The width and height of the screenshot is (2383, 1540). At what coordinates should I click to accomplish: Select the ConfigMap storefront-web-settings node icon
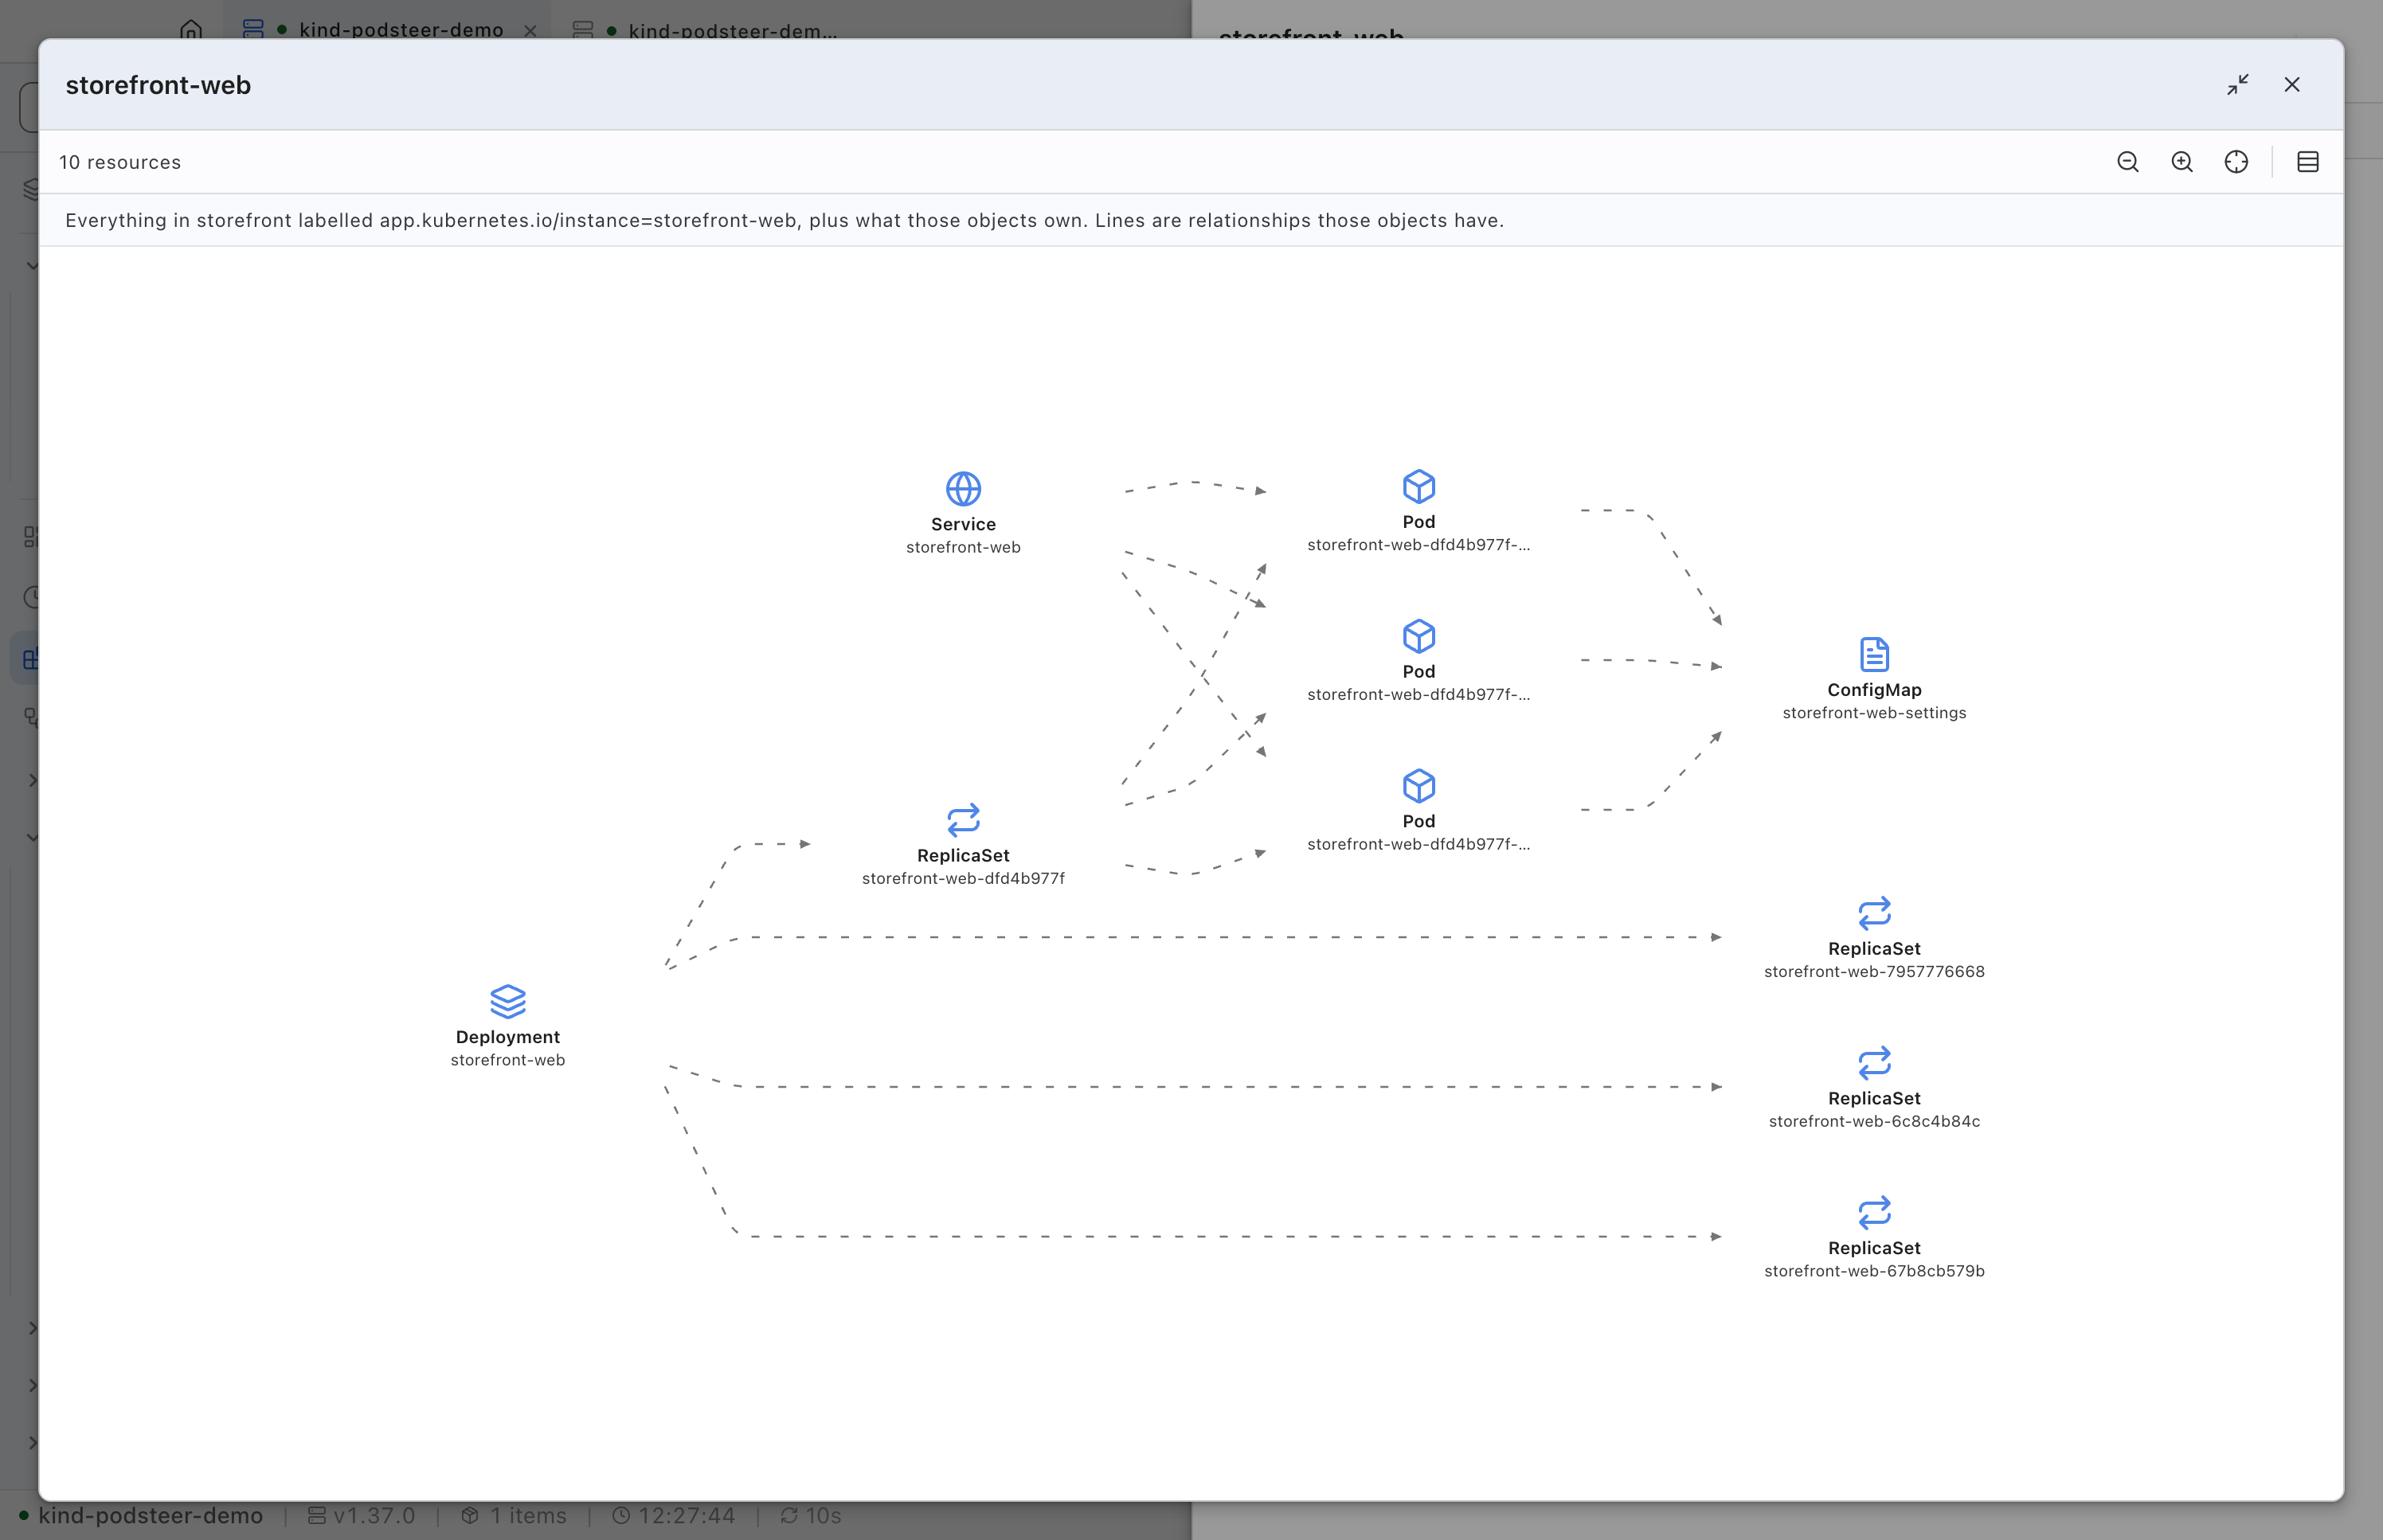pos(1874,654)
